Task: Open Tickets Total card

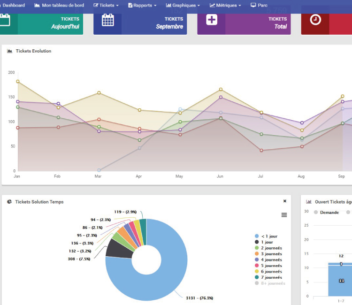Action: [x=244, y=23]
